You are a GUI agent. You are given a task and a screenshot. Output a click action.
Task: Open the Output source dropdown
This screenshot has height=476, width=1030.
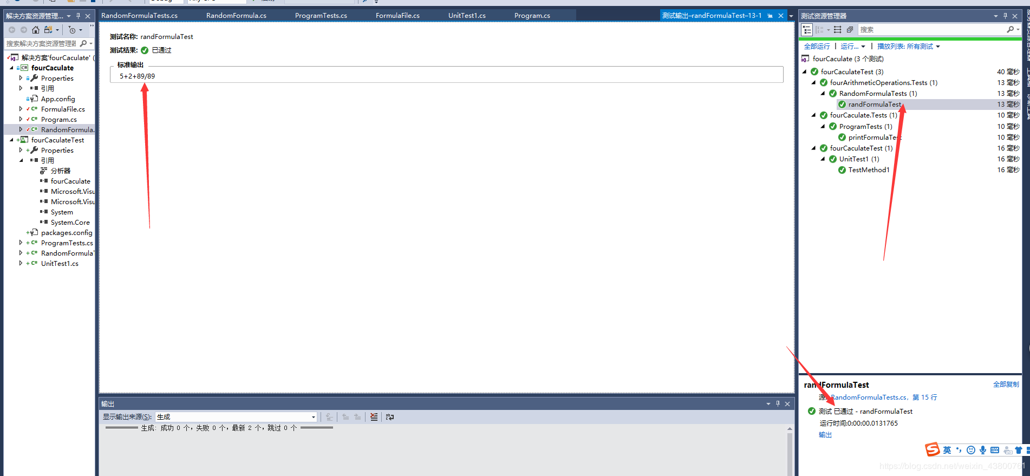click(x=314, y=417)
